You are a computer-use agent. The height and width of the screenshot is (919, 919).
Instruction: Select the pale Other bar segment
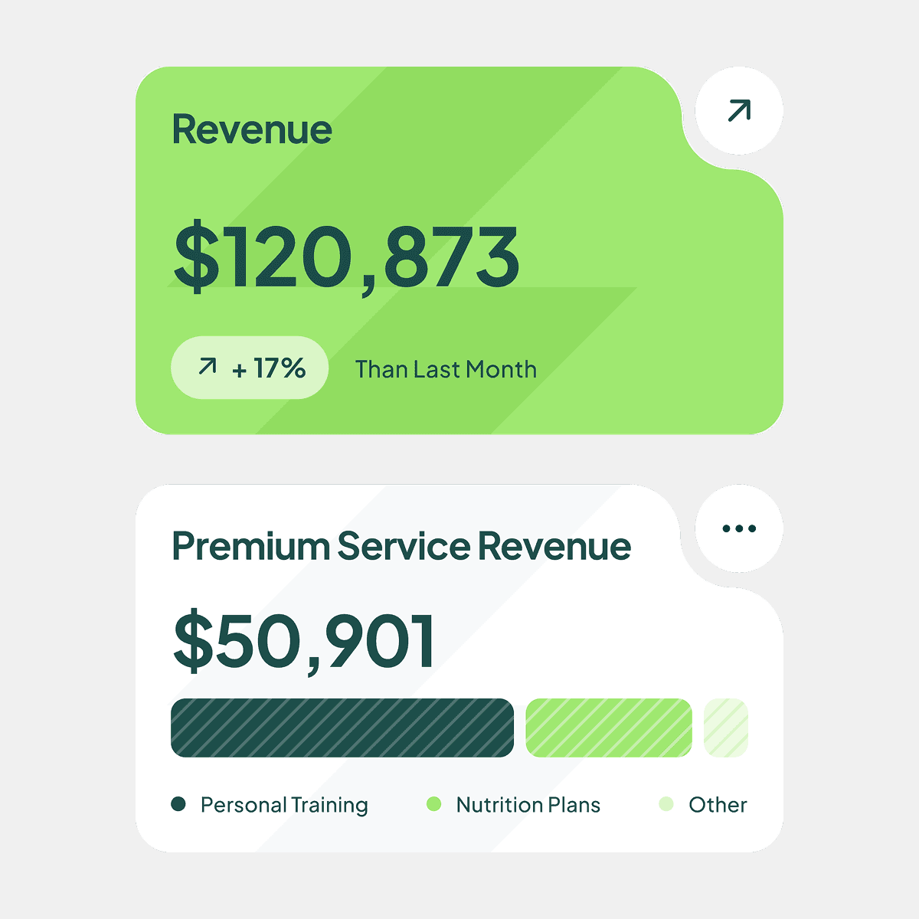coord(726,728)
